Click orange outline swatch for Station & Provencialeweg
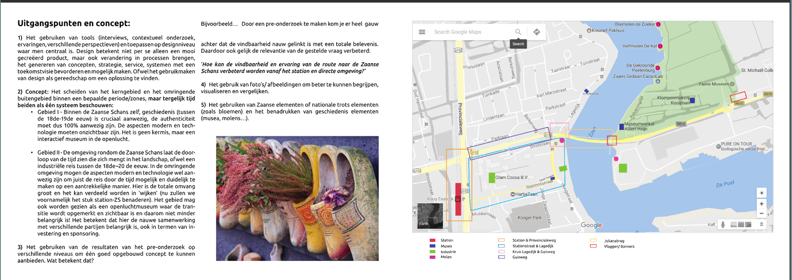Screen dimensions: 792x280 (x=502, y=240)
